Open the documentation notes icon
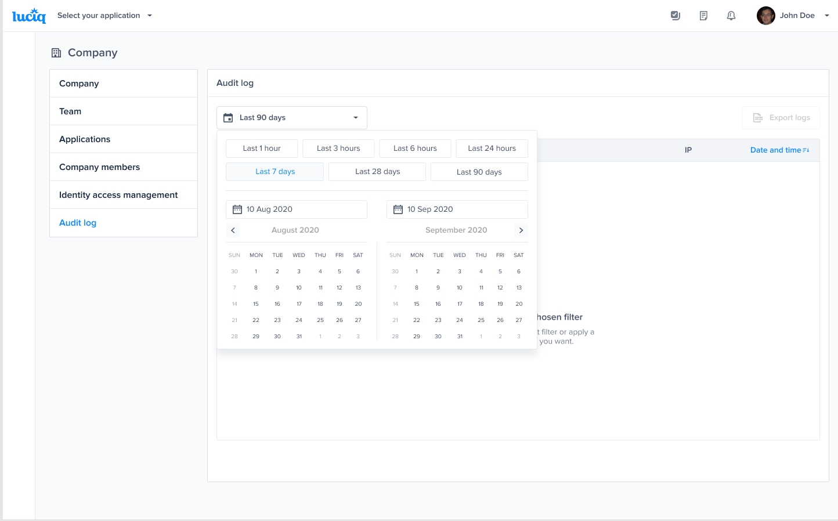Screen dimensions: 838x521 click(x=703, y=16)
